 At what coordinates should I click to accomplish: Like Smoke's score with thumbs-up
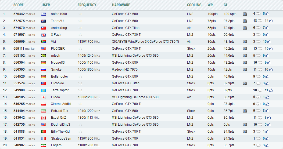coord(271,70)
